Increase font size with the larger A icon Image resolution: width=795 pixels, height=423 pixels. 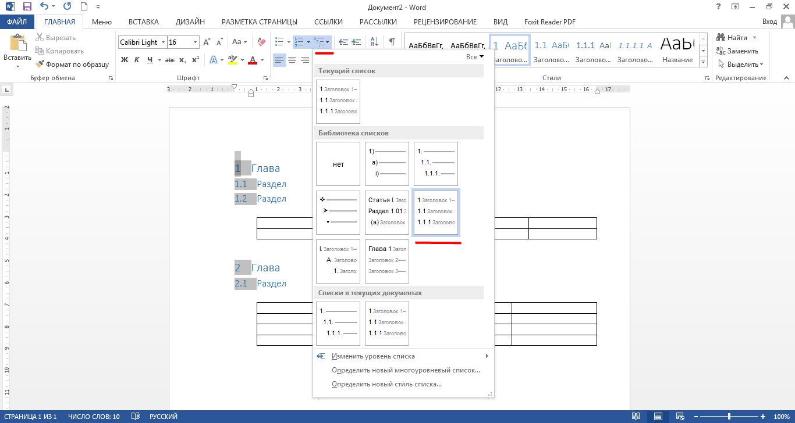coord(207,42)
